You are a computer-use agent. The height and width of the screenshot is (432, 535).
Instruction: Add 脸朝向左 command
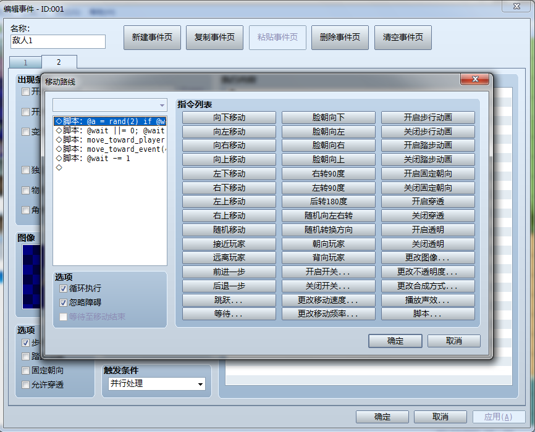pos(328,131)
